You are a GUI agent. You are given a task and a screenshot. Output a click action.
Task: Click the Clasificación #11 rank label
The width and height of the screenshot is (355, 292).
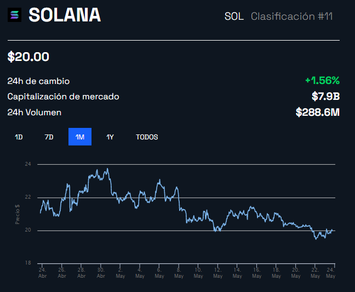pyautogui.click(x=291, y=16)
